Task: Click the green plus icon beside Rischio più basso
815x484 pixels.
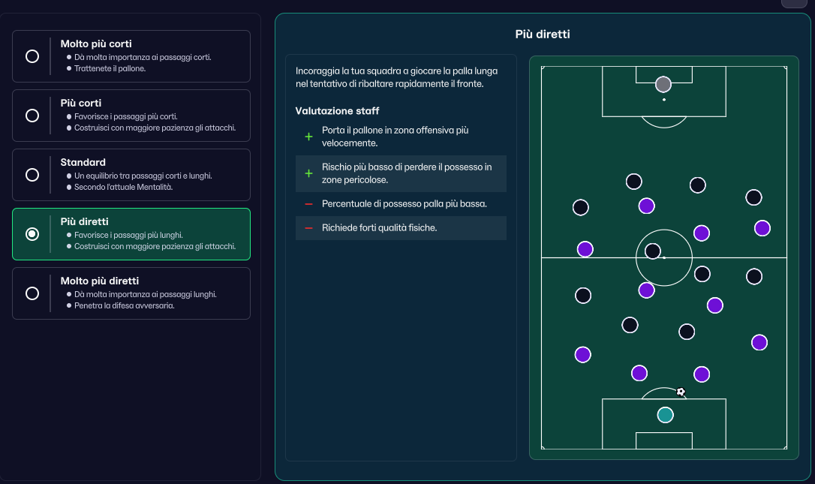Action: click(308, 173)
